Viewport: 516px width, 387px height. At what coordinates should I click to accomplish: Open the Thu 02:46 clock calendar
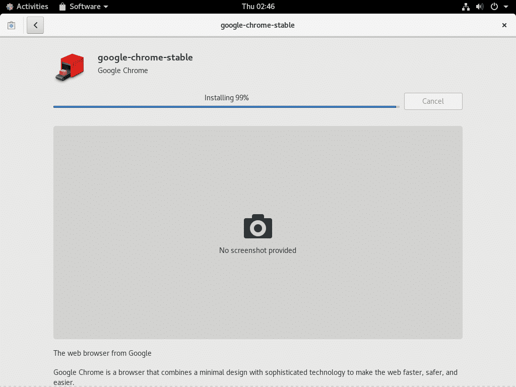[258, 7]
